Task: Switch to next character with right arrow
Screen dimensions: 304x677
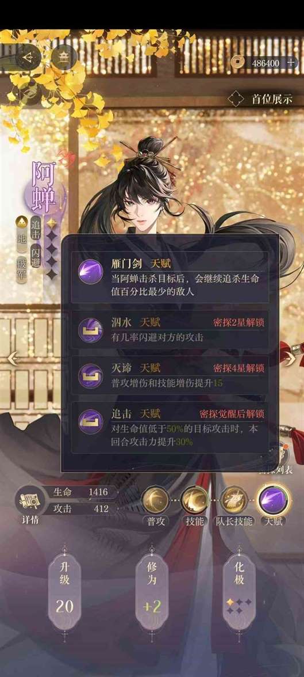Action: point(290,357)
